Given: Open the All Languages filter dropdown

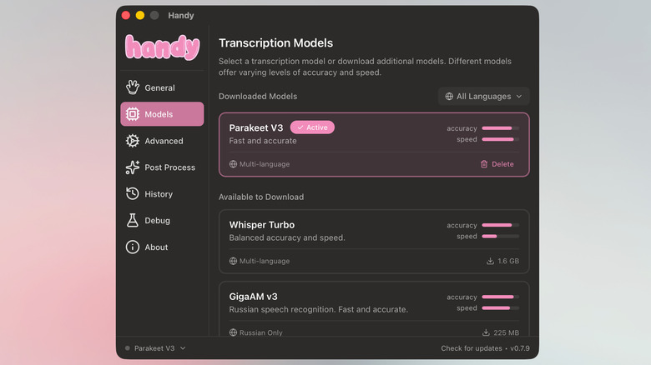Looking at the screenshot, I should [x=484, y=96].
